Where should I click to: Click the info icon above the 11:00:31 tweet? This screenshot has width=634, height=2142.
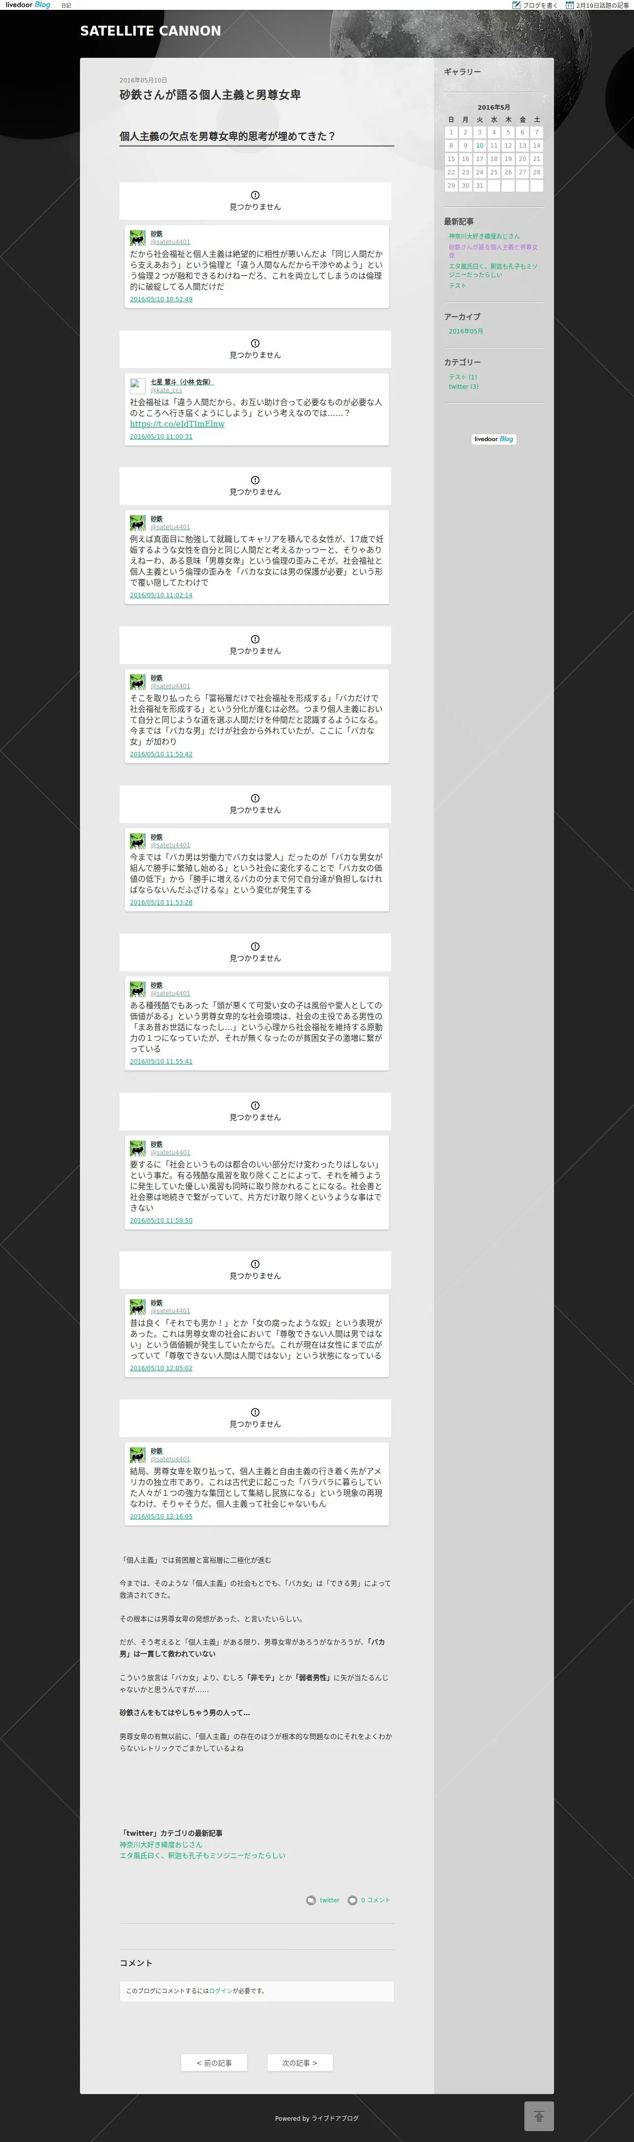coord(255,343)
